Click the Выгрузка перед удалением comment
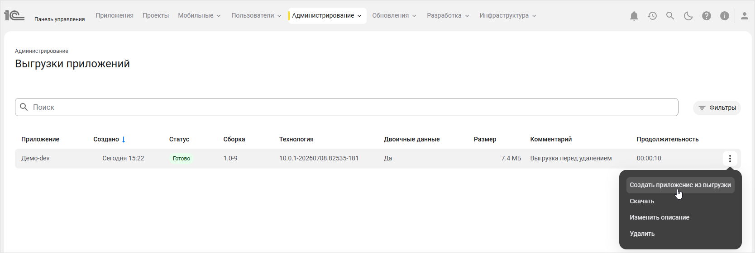This screenshot has height=253, width=755. (571, 158)
